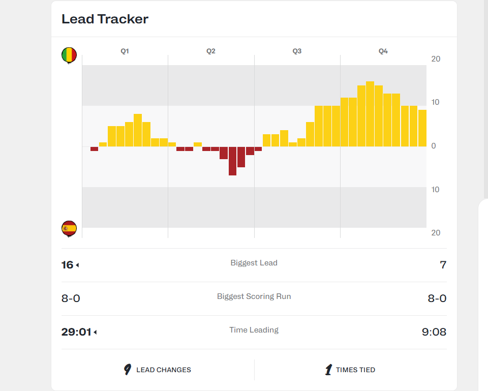Select the Q2 quarter label
Screen dimensions: 488x391
(210, 51)
